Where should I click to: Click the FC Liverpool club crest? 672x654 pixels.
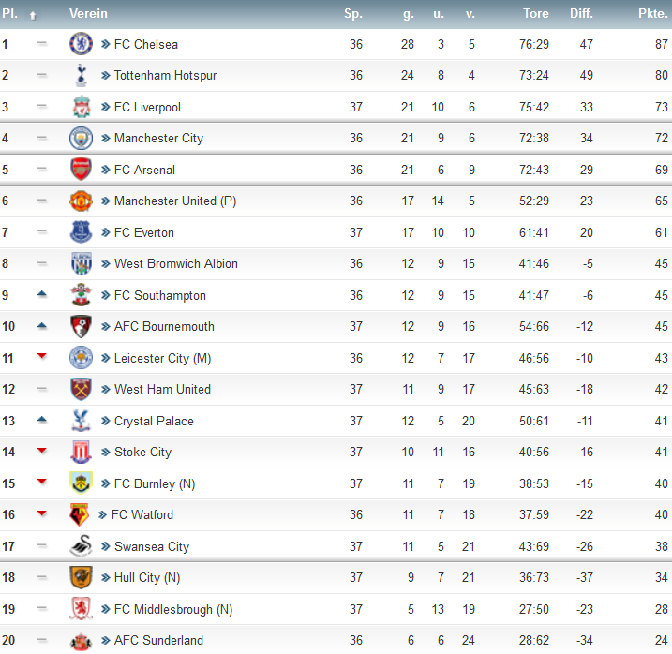point(81,107)
